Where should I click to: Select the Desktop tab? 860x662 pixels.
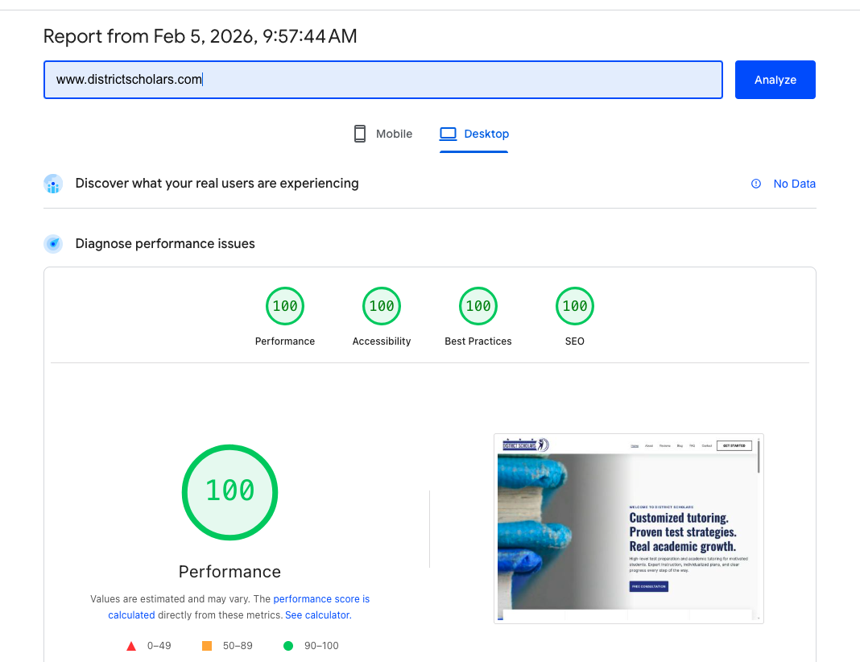click(x=474, y=134)
